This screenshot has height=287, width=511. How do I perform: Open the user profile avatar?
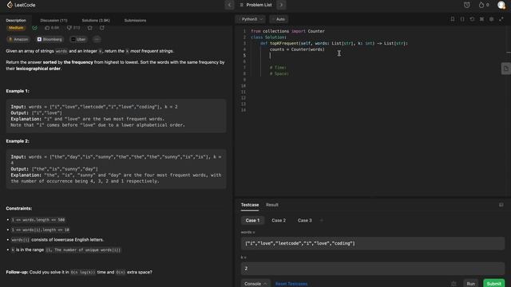(501, 5)
